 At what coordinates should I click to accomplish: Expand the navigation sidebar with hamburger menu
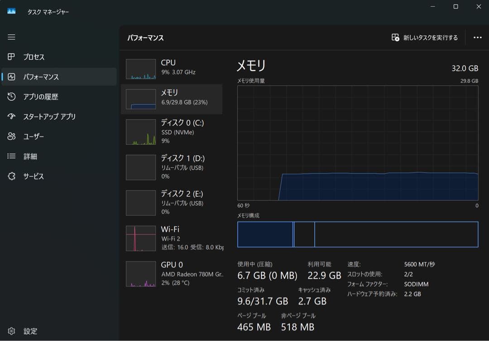tap(11, 37)
